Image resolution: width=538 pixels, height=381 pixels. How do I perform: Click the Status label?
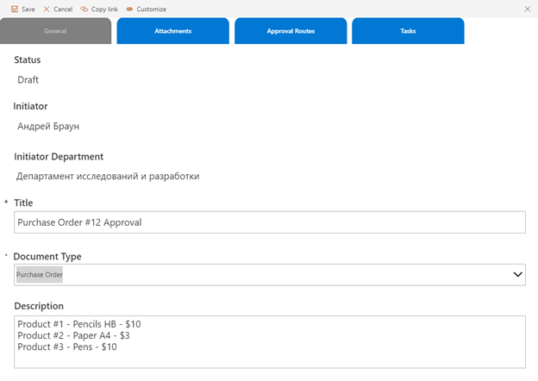coord(27,60)
